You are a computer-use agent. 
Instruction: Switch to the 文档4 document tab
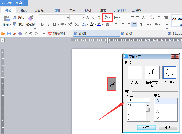coord(130,34)
